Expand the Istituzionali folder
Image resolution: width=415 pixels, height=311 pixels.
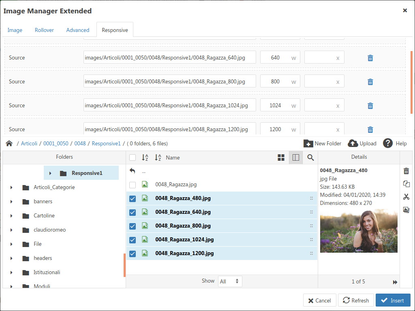click(x=11, y=273)
